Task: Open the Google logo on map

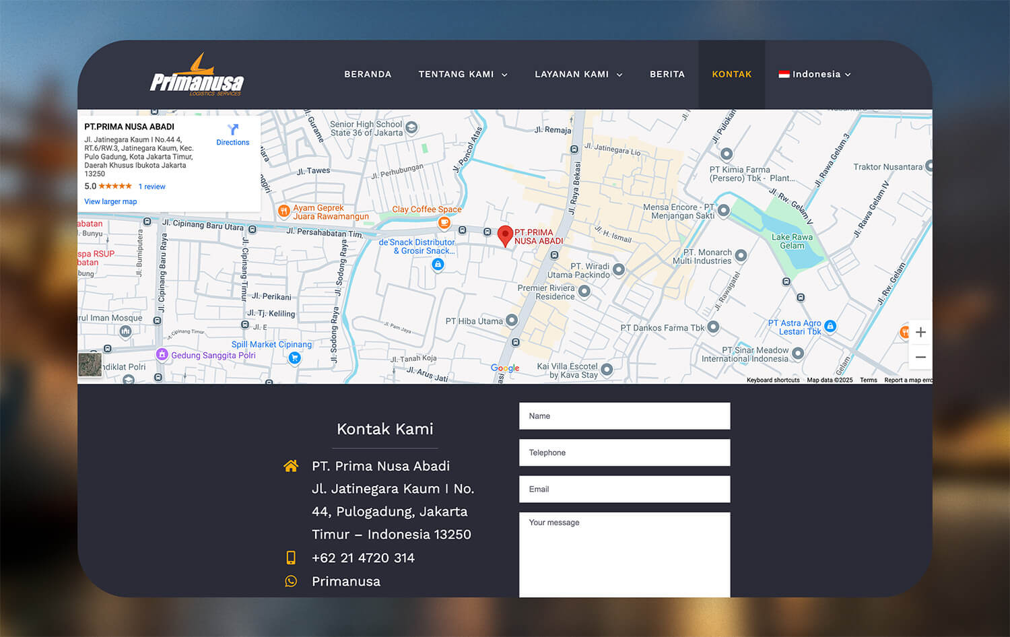Action: click(x=505, y=368)
